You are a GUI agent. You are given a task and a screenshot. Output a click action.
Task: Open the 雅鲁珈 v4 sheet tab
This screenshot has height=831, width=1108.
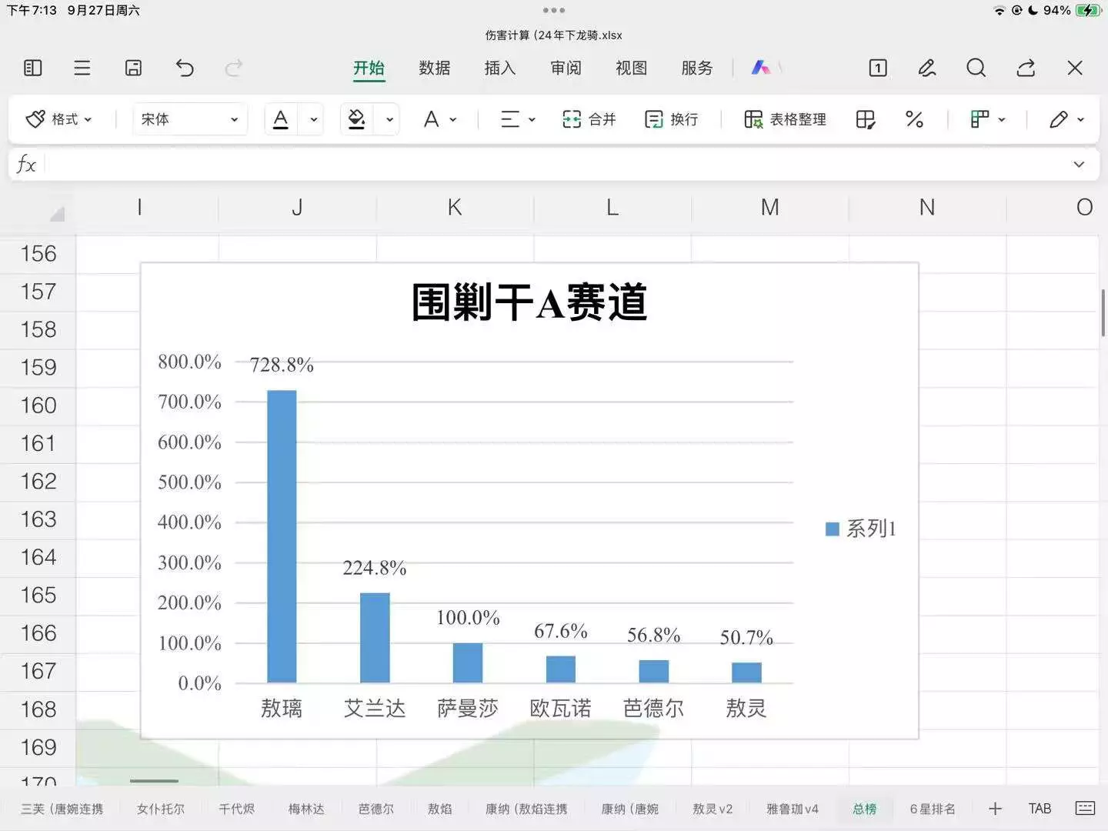pos(793,809)
